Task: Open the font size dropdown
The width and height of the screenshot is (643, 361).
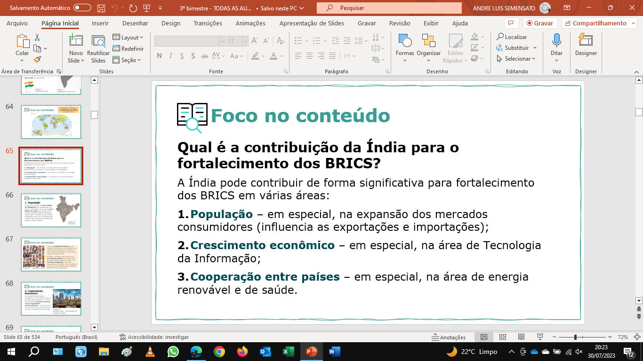Action: [x=245, y=41]
